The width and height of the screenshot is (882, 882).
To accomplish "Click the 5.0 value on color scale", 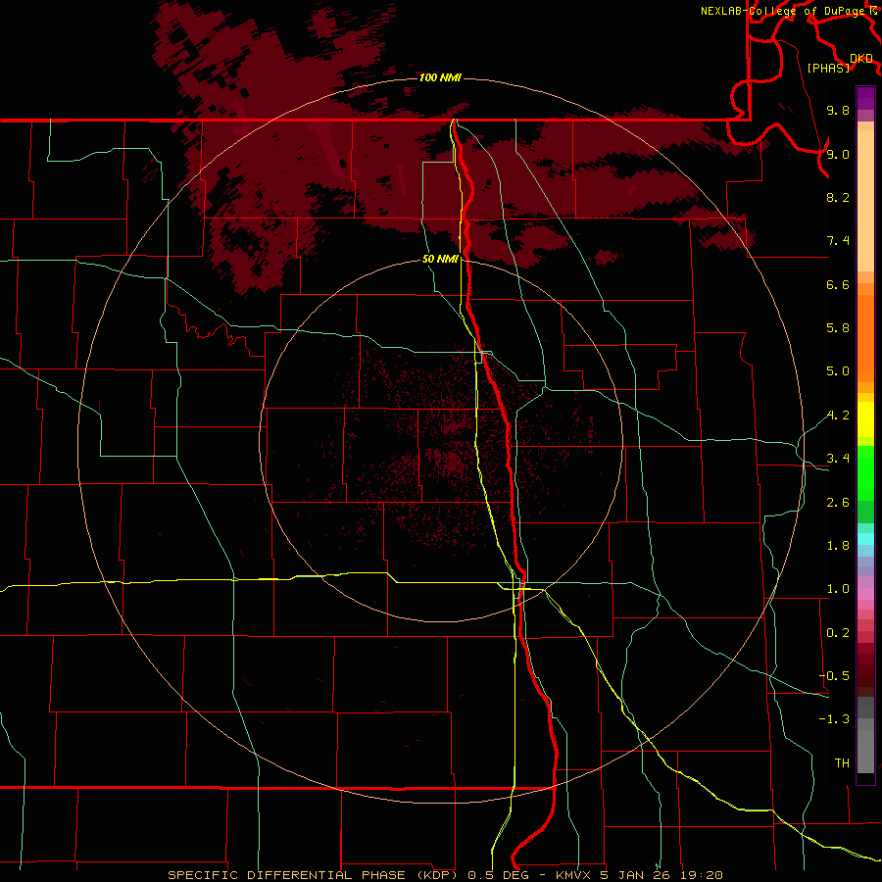I will click(x=838, y=371).
